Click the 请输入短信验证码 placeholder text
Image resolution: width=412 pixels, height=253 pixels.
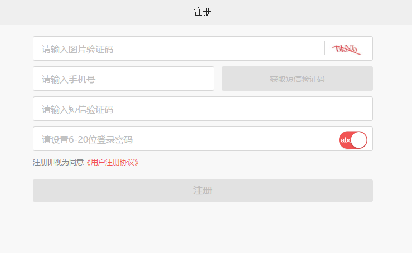pos(77,110)
